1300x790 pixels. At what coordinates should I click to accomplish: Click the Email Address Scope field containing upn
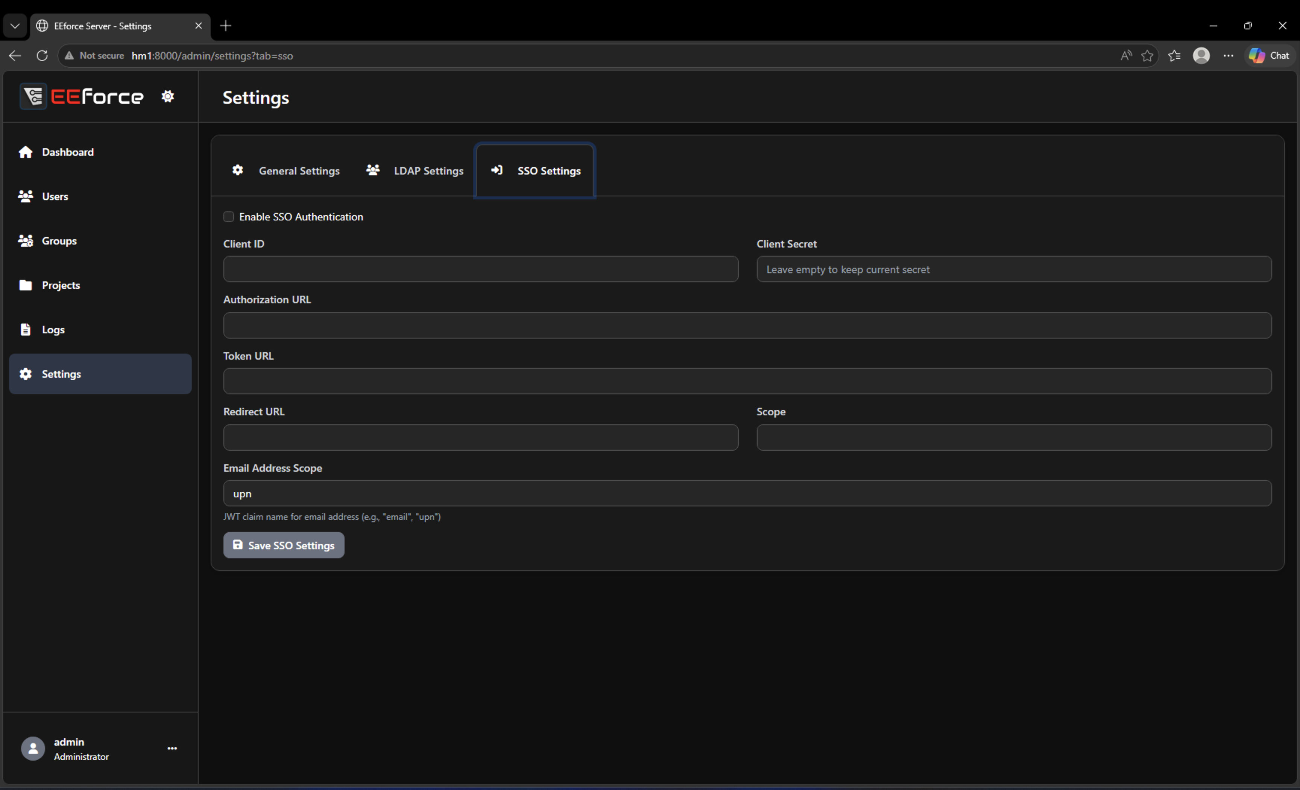747,494
